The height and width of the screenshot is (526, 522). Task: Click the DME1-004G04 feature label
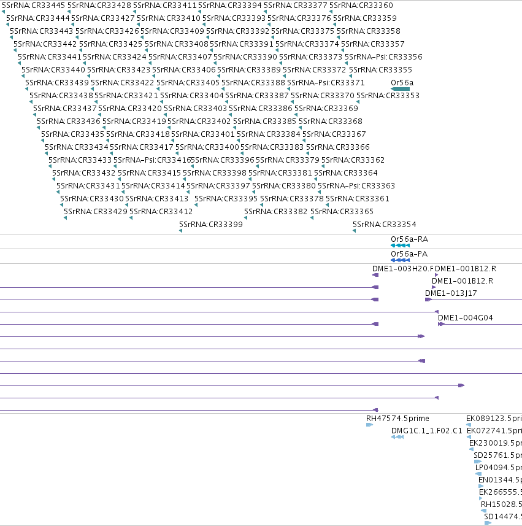pos(466,318)
